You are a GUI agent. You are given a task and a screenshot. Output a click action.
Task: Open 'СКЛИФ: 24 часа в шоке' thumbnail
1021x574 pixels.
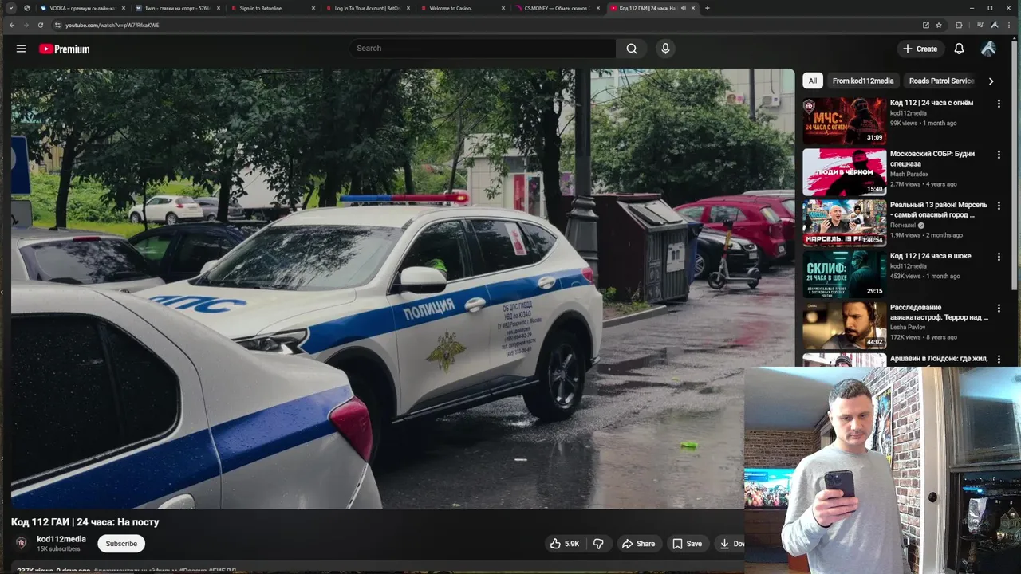[844, 274]
